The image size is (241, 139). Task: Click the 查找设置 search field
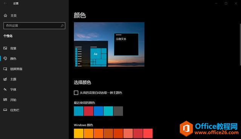(x=34, y=26)
